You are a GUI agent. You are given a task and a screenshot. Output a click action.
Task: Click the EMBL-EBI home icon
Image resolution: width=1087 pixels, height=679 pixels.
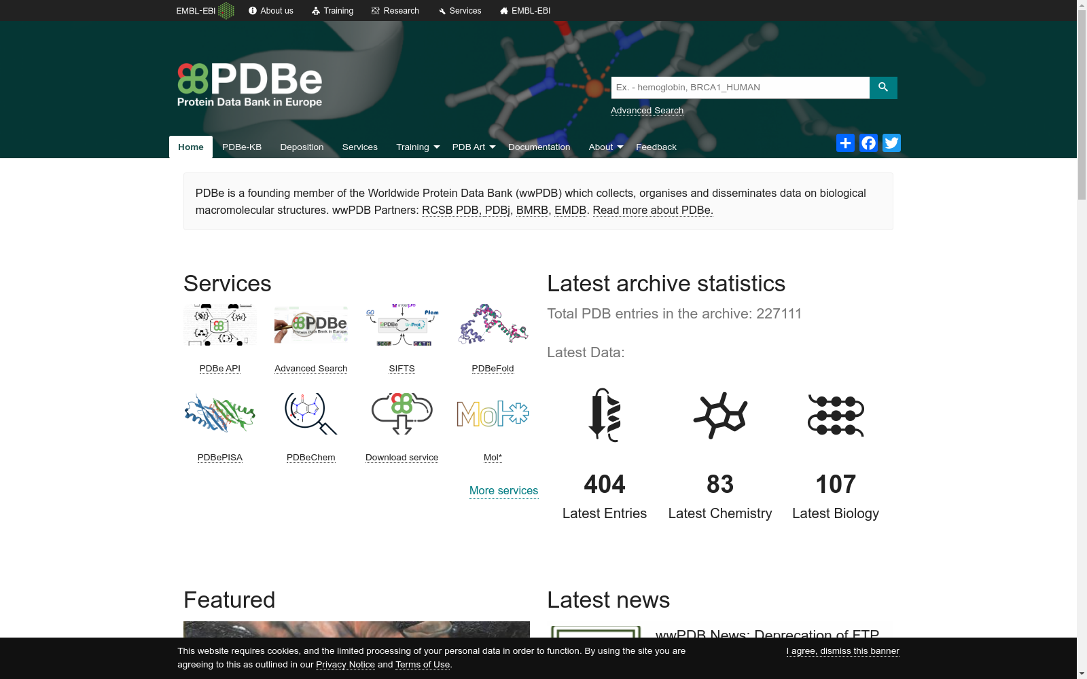[504, 11]
